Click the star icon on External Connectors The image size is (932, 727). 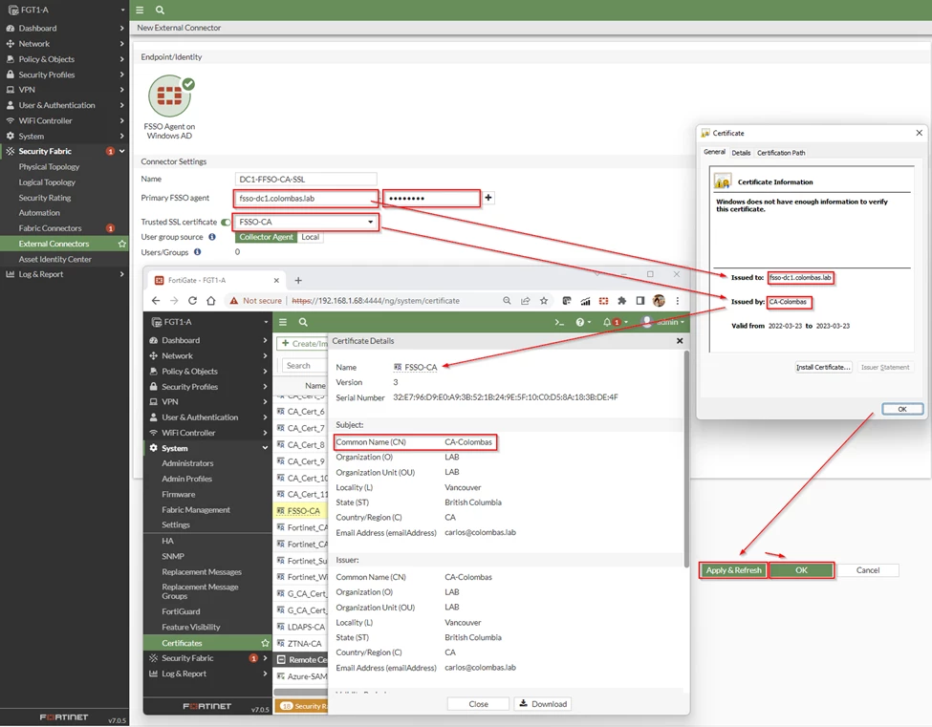coord(121,244)
